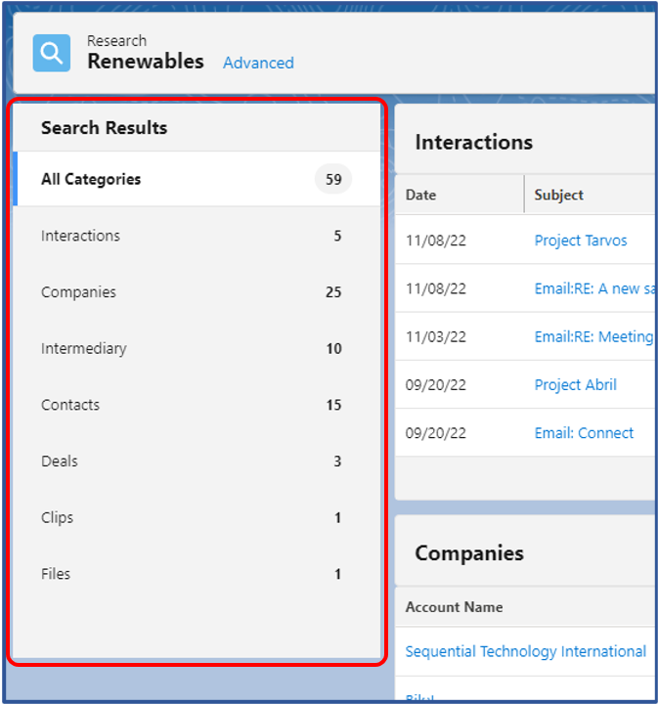Open the Project Tarvos interaction
The image size is (658, 704).
581,241
